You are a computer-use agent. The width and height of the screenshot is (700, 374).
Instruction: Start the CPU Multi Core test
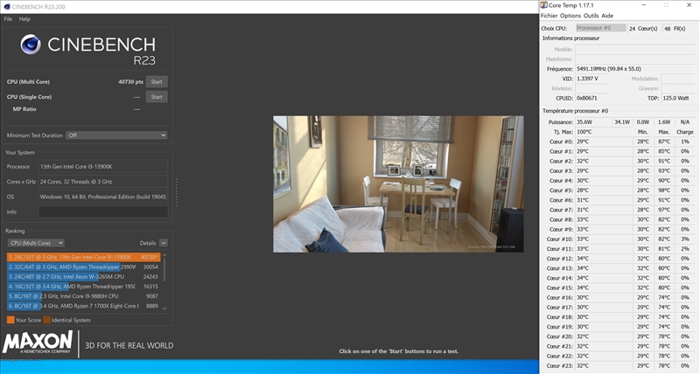(157, 81)
